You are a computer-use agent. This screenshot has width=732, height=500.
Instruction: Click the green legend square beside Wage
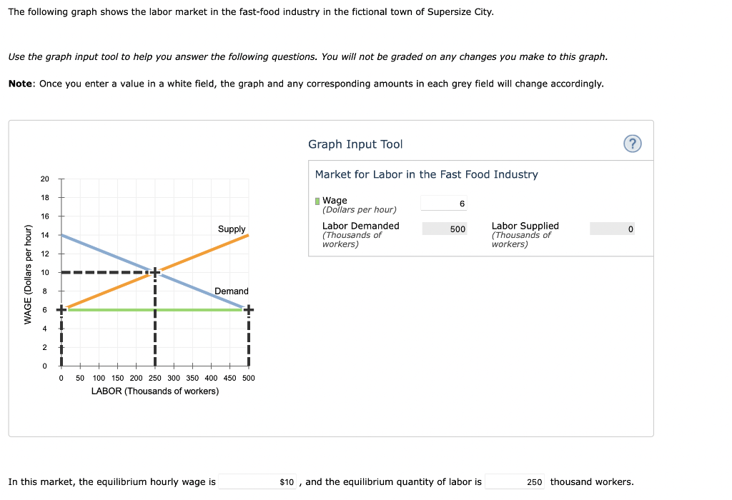pos(316,200)
